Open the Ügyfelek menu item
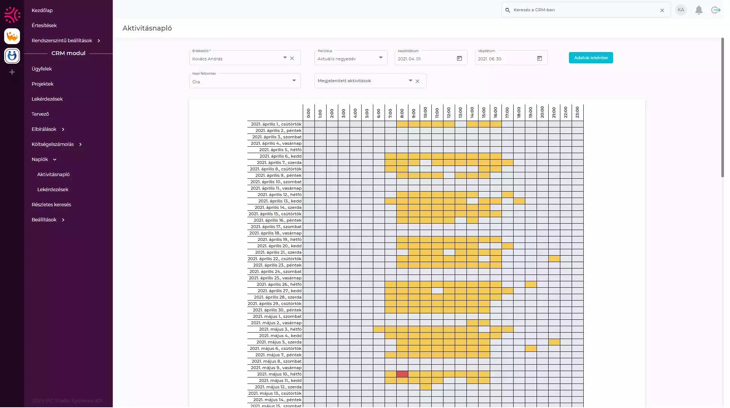The width and height of the screenshot is (730, 408). tap(41, 69)
